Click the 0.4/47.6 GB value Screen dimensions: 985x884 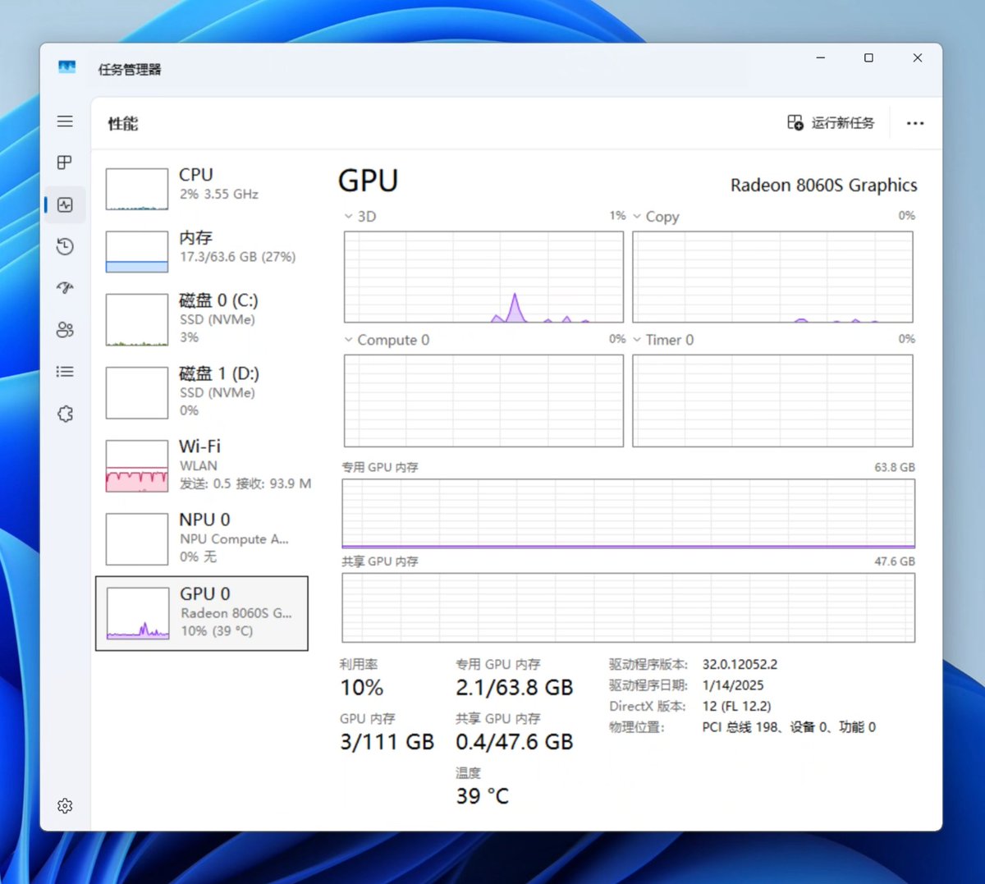point(515,742)
